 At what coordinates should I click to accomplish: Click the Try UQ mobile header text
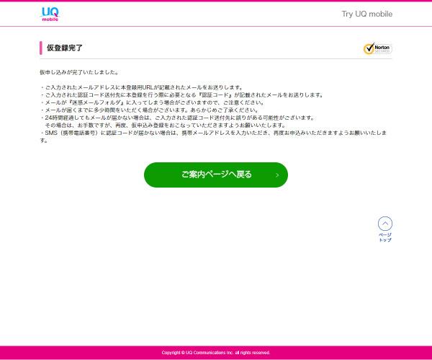pos(367,14)
